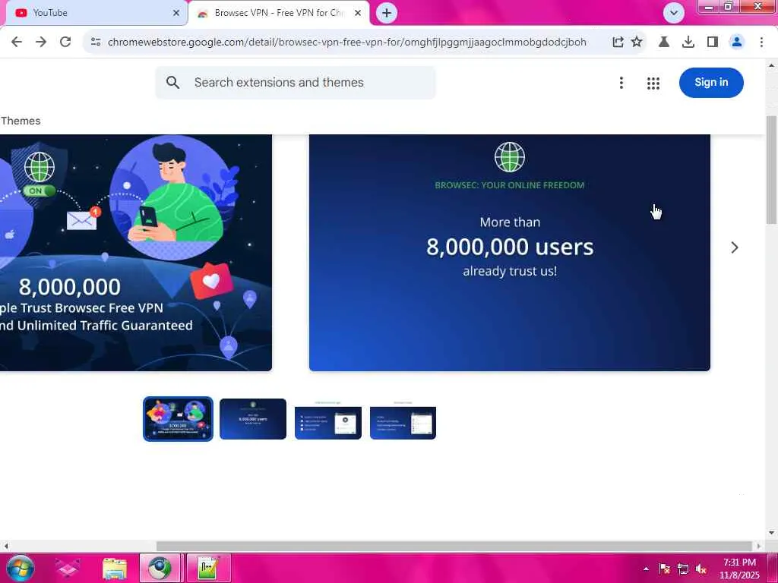The width and height of the screenshot is (778, 583).
Task: Switch to the YouTube tab
Action: [x=94, y=13]
